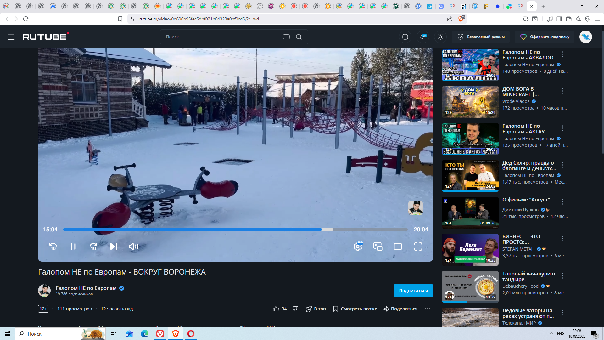Viewport: 604px width, 340px height.
Task: Enter fullscreen video mode
Action: (418, 246)
